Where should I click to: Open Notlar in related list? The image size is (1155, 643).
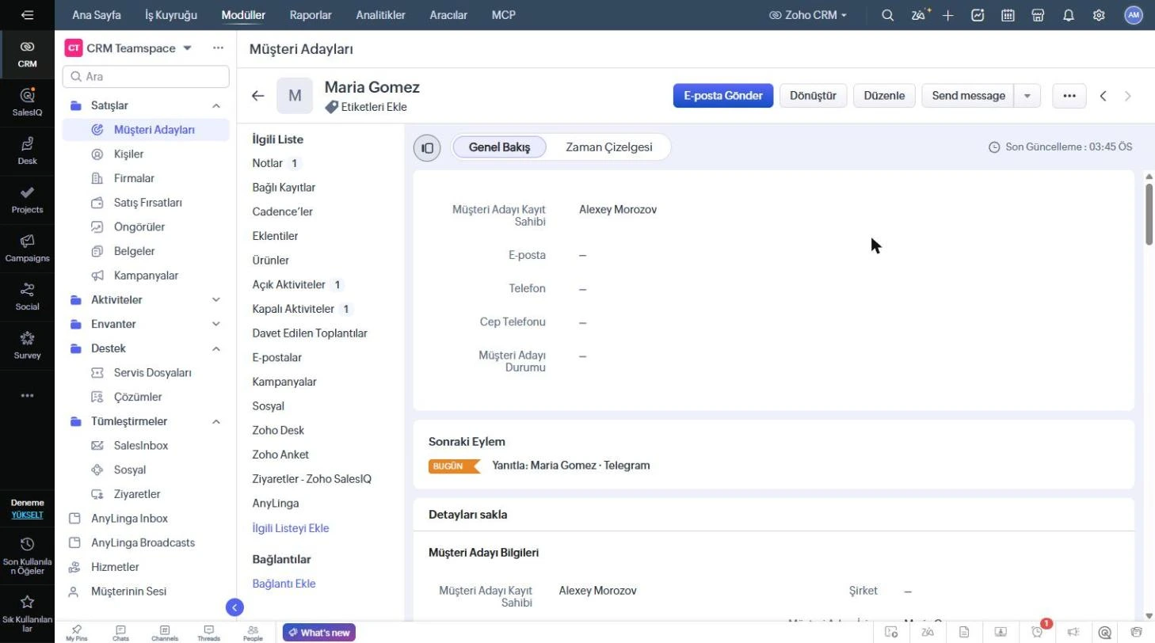point(268,163)
